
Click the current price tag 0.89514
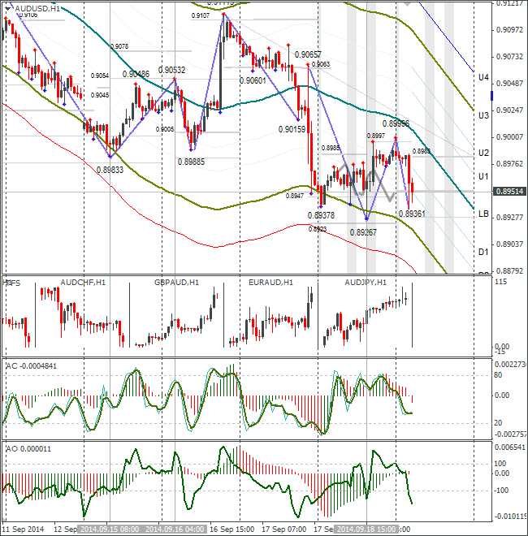(509, 192)
